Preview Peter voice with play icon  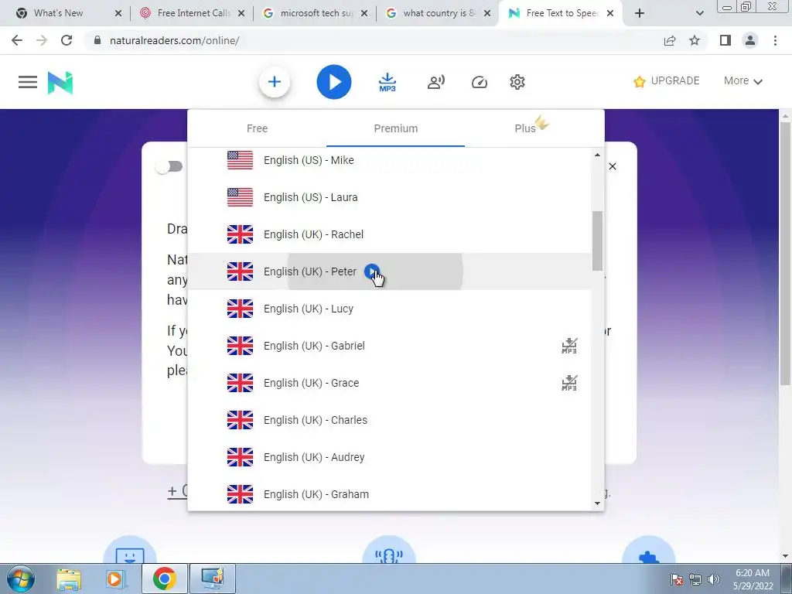click(x=372, y=271)
